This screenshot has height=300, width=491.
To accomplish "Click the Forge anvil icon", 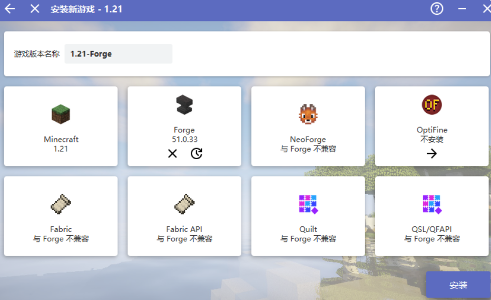I will (184, 105).
